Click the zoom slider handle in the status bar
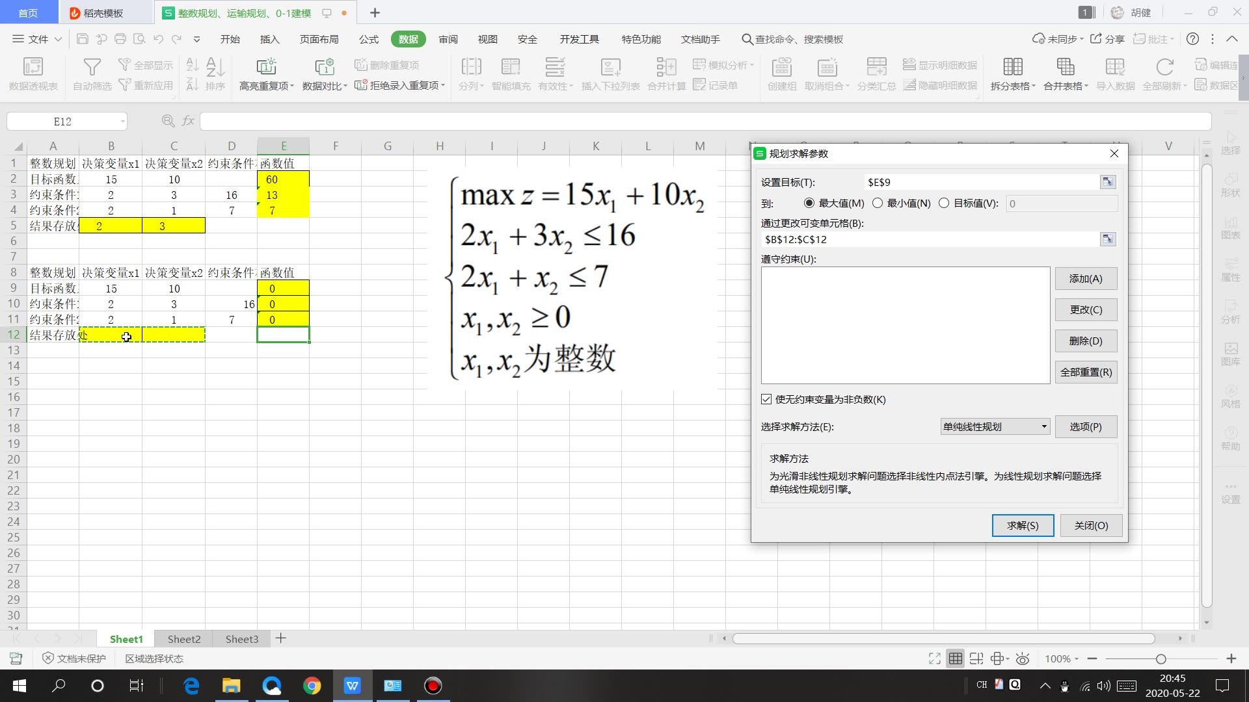This screenshot has height=702, width=1249. [x=1161, y=658]
